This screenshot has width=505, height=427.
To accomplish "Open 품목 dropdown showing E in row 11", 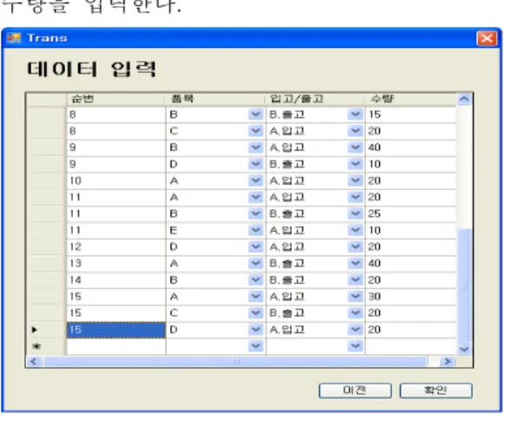I will (x=256, y=230).
